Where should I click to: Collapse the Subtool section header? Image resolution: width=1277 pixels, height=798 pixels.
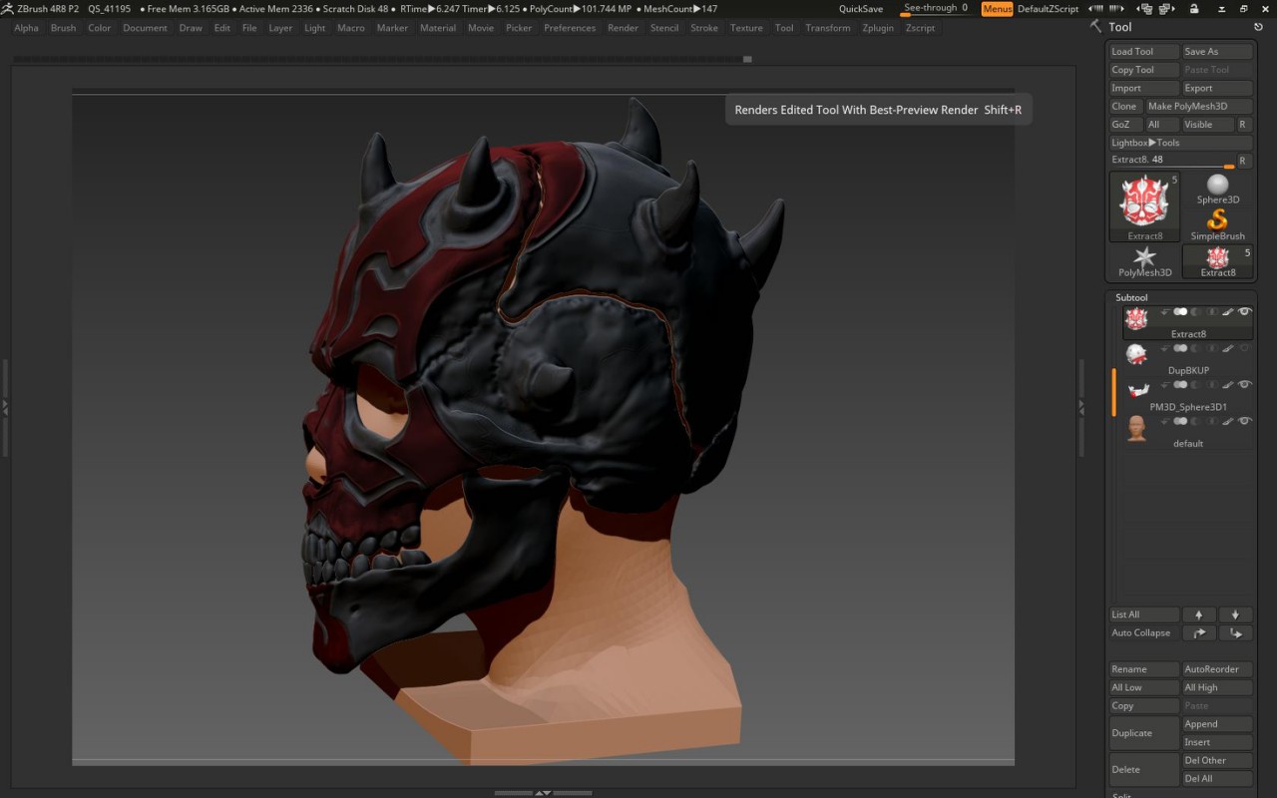pyautogui.click(x=1131, y=297)
